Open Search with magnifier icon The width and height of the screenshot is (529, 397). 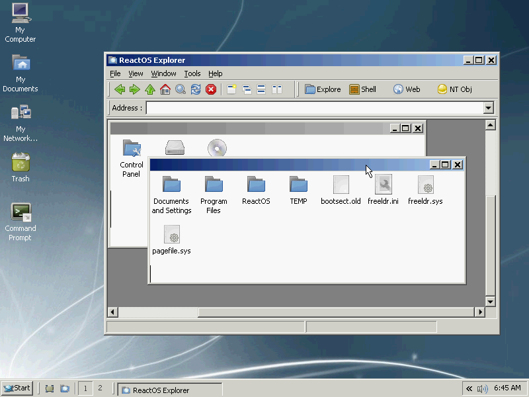[x=181, y=89]
